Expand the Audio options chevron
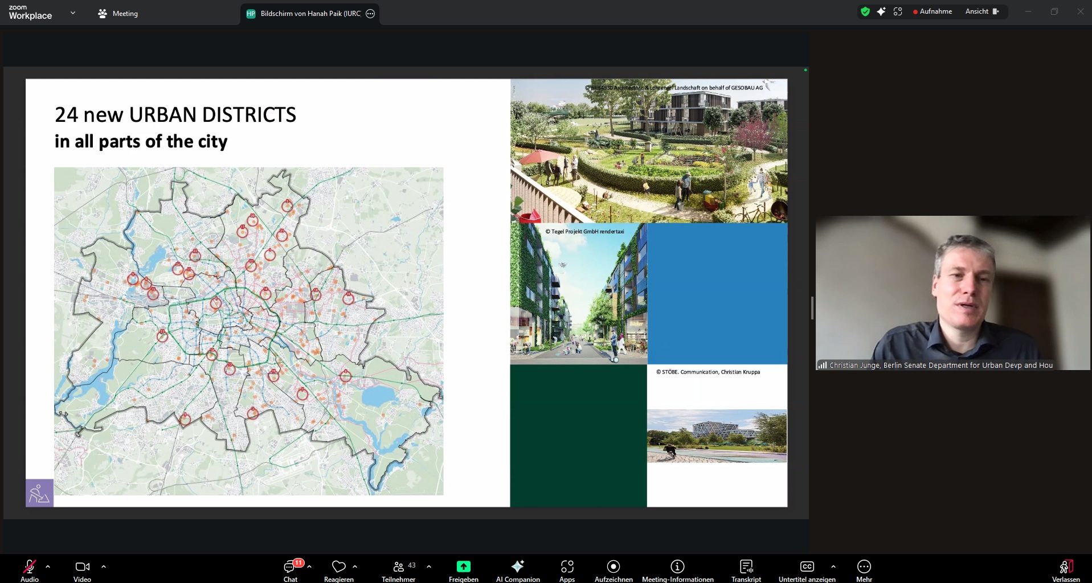1092x583 pixels. click(x=48, y=566)
